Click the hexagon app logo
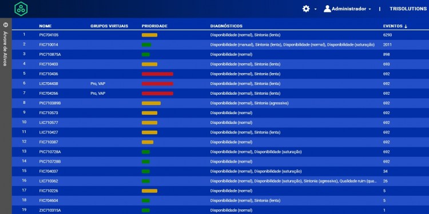 (21, 9)
